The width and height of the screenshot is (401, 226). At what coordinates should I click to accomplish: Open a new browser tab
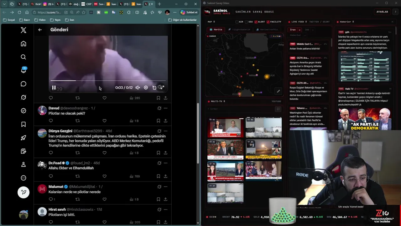(x=159, y=4)
